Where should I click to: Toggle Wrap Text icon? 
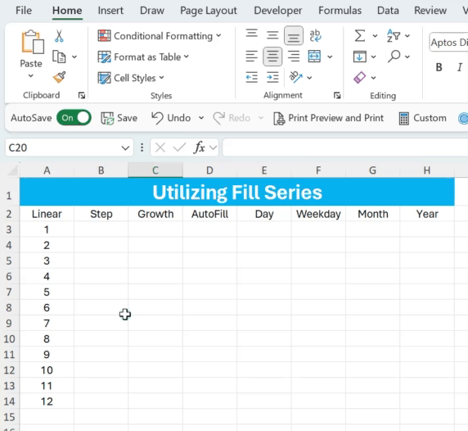click(x=315, y=35)
